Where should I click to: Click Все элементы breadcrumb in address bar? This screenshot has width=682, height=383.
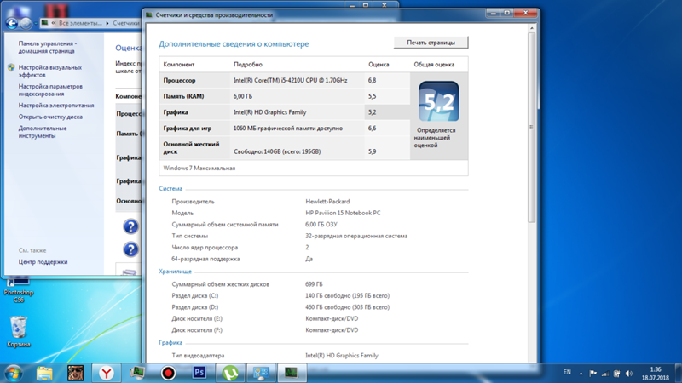(x=80, y=23)
